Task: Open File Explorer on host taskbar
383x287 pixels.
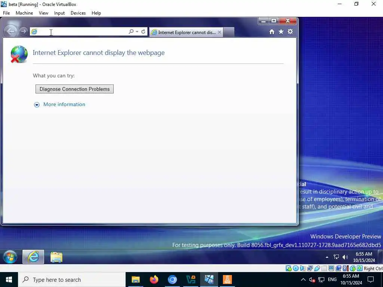Action: click(x=135, y=280)
